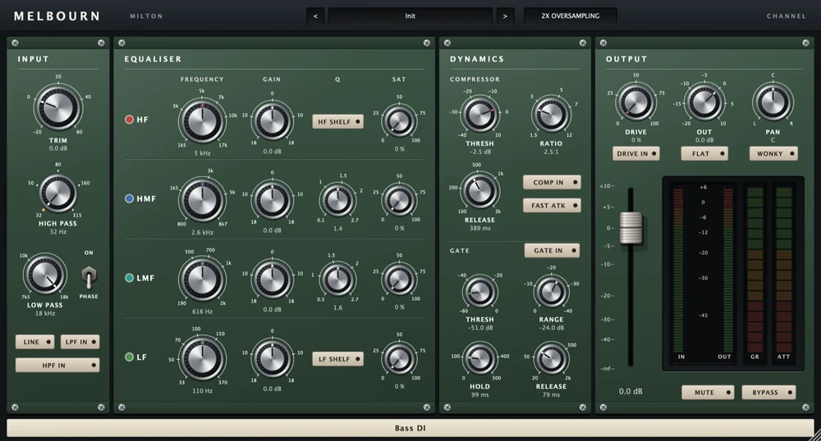
Task: Click the CHANNEL label in header
Action: point(787,16)
